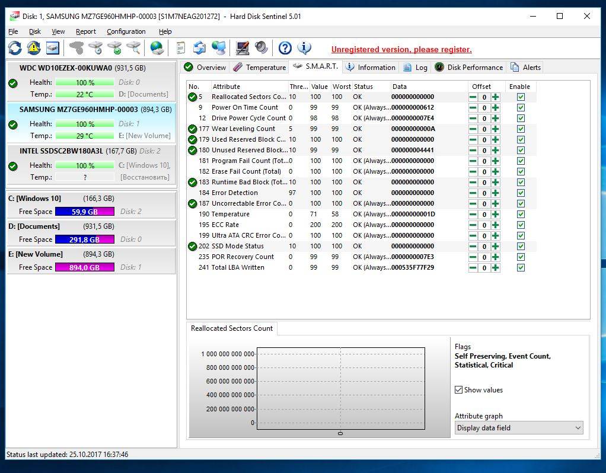The width and height of the screenshot is (606, 473).
Task: Open the Disk menu
Action: 35,31
